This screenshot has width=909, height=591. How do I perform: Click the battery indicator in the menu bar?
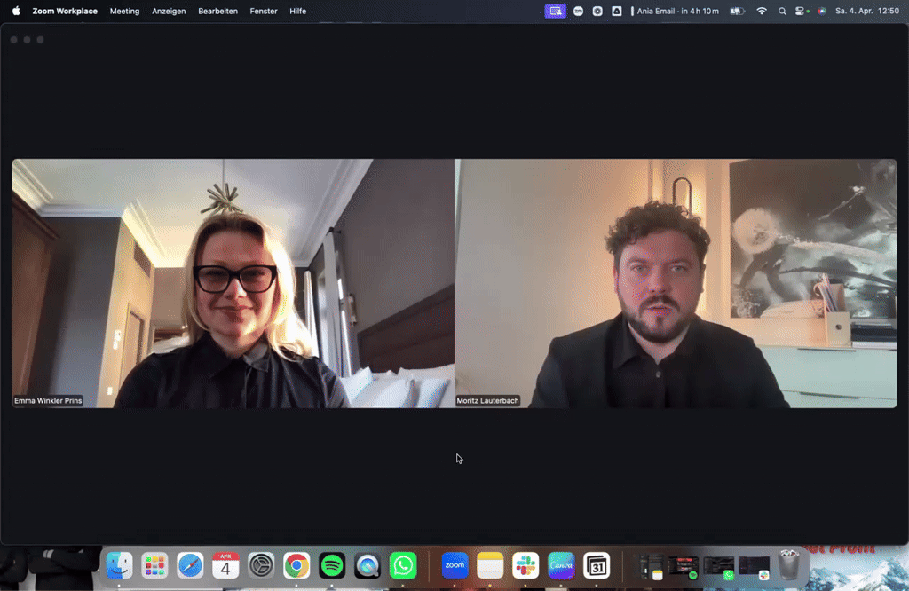(737, 11)
